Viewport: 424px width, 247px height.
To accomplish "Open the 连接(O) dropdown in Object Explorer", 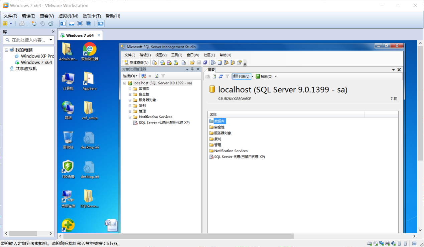I will (130, 76).
